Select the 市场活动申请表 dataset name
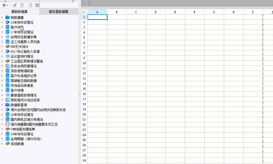The width and height of the screenshot is (273, 164). pyautogui.click(x=22, y=86)
